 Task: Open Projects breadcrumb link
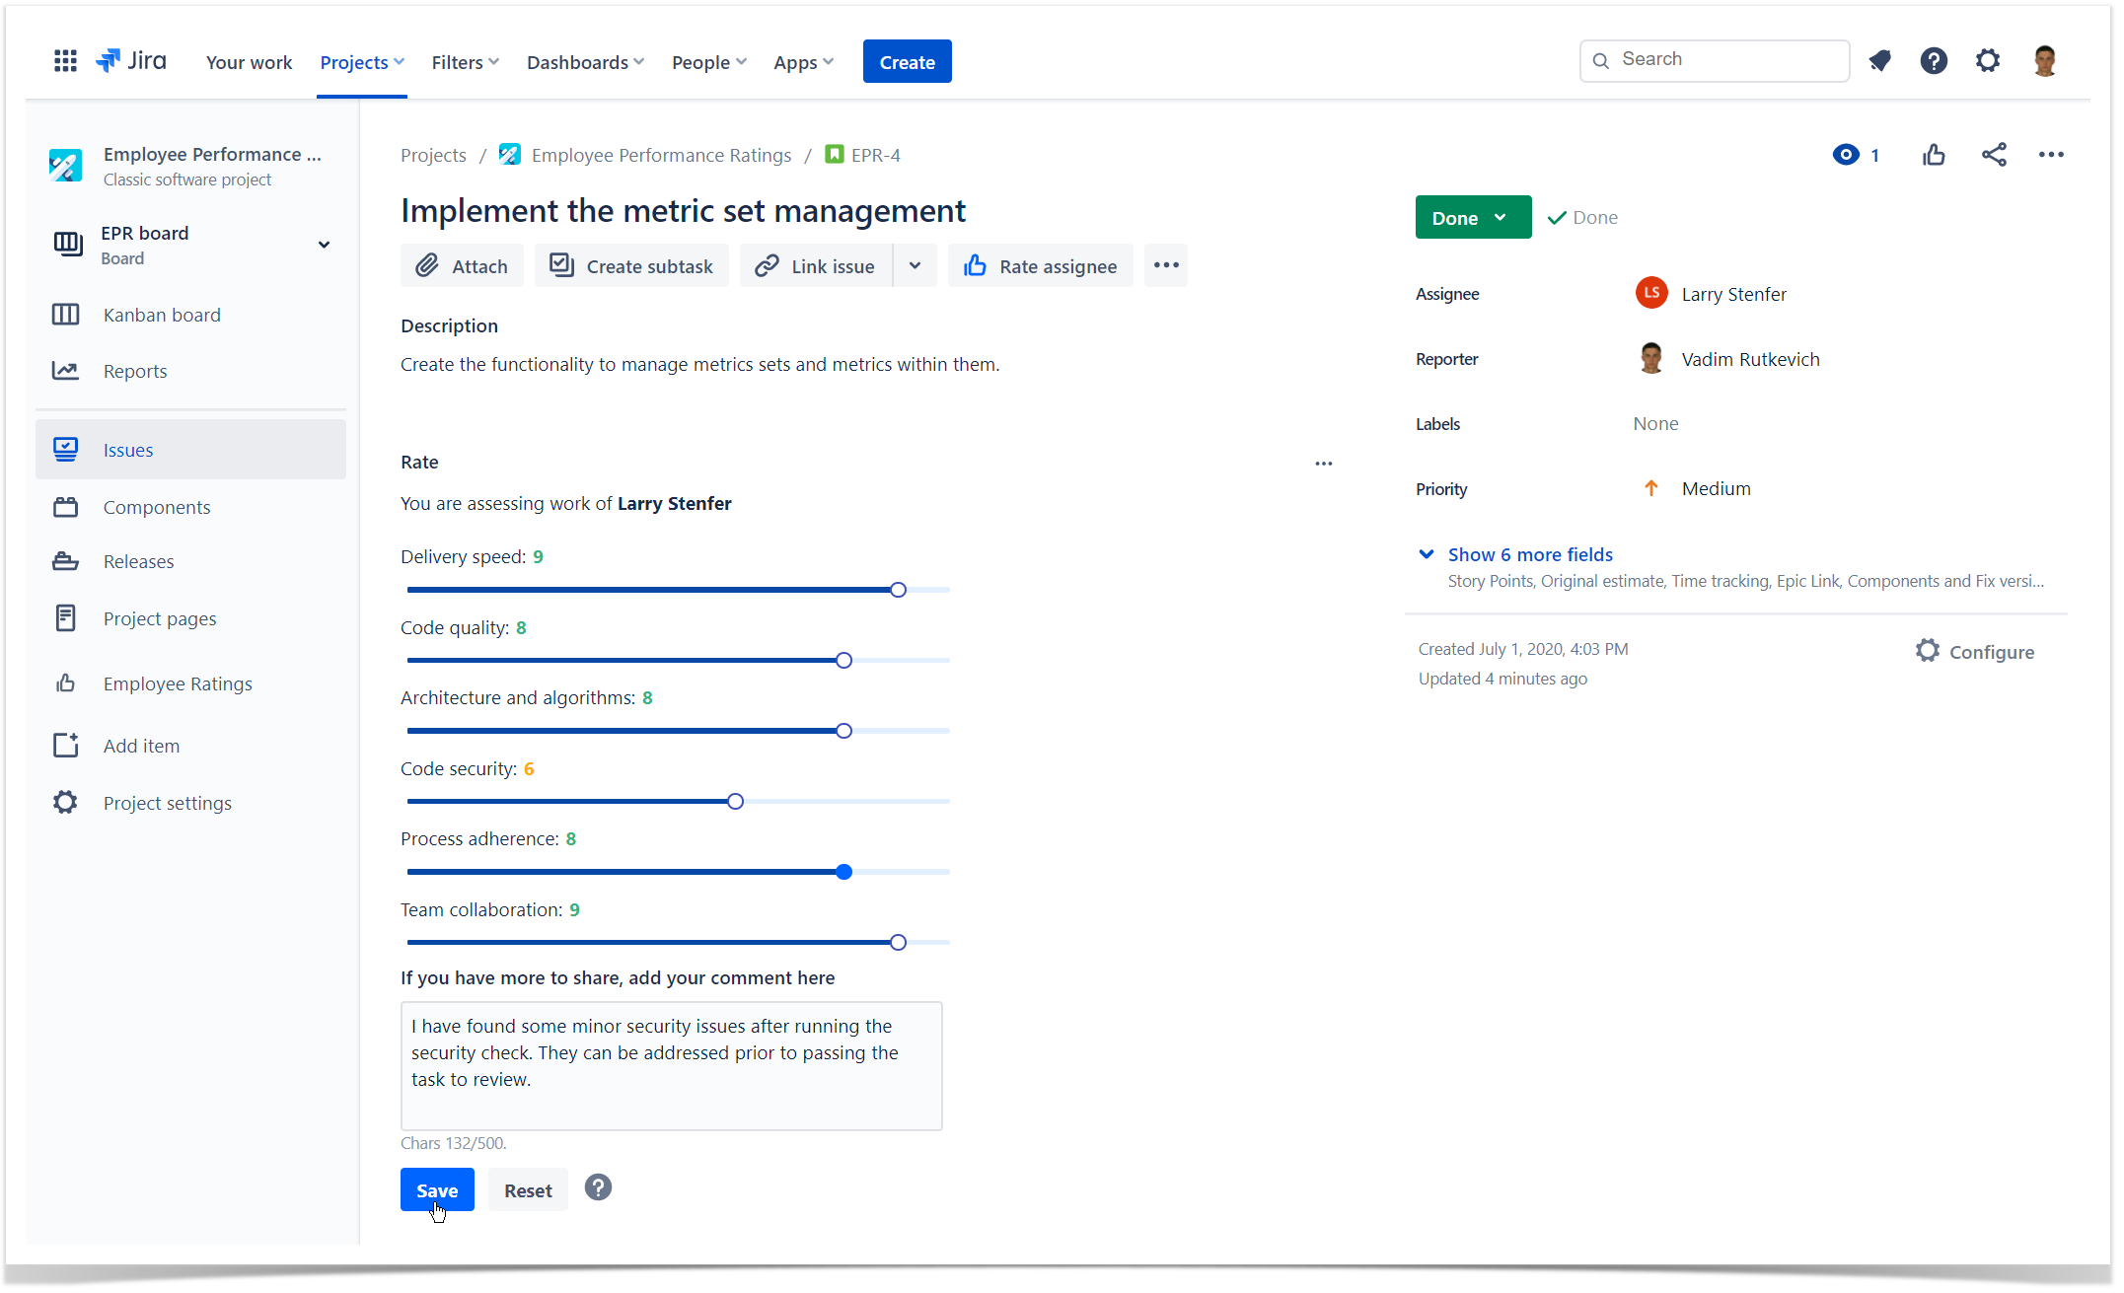[x=433, y=155]
